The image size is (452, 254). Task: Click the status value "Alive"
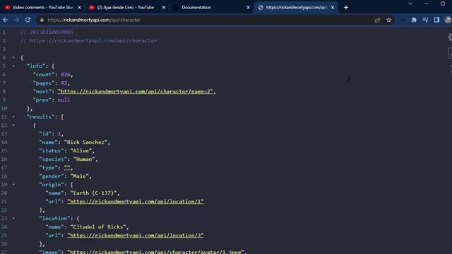81,150
